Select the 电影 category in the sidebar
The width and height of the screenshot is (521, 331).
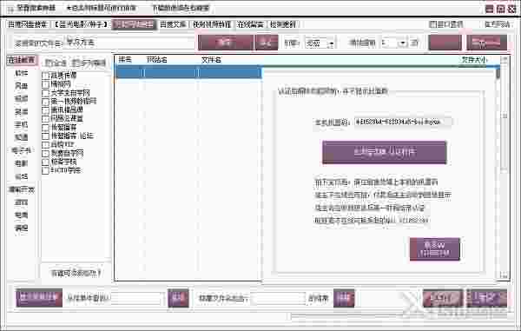pos(21,163)
